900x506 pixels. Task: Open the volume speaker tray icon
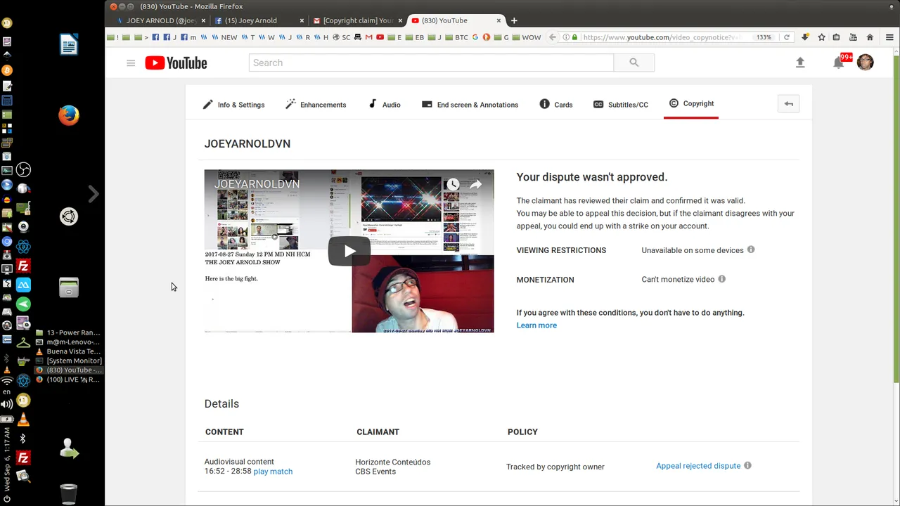[7, 404]
